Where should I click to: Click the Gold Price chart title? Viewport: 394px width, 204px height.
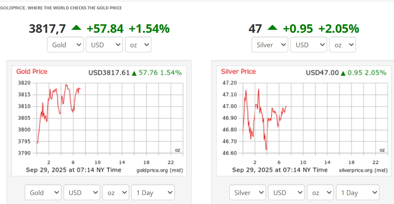[x=32, y=72]
